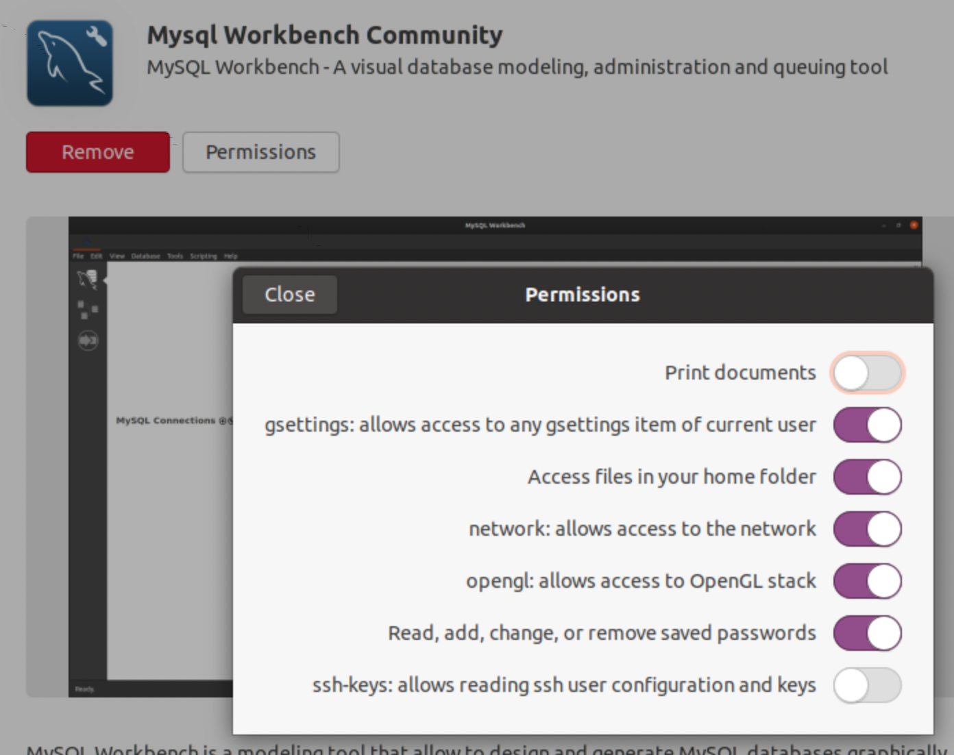954x755 pixels.
Task: Click the MySQL Workbench subtitle description
Action: pos(517,67)
